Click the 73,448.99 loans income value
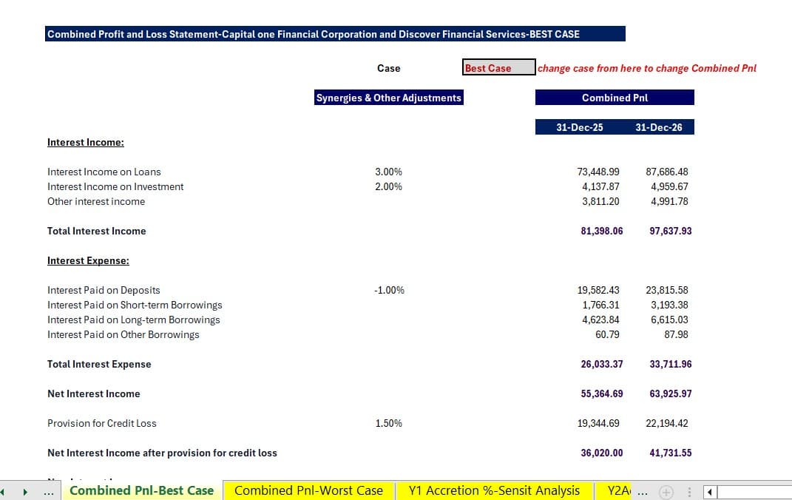This screenshot has height=500, width=792. pyautogui.click(x=598, y=172)
